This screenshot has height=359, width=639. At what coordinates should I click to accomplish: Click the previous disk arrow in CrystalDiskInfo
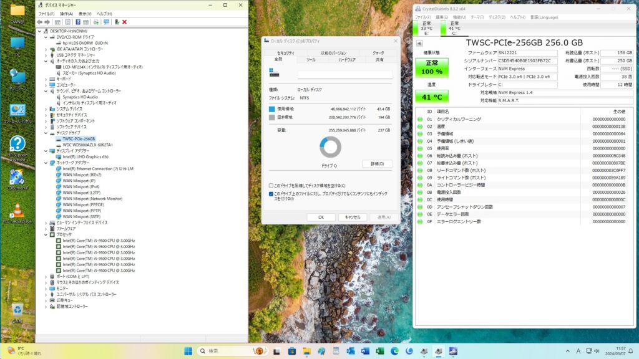(x=419, y=44)
